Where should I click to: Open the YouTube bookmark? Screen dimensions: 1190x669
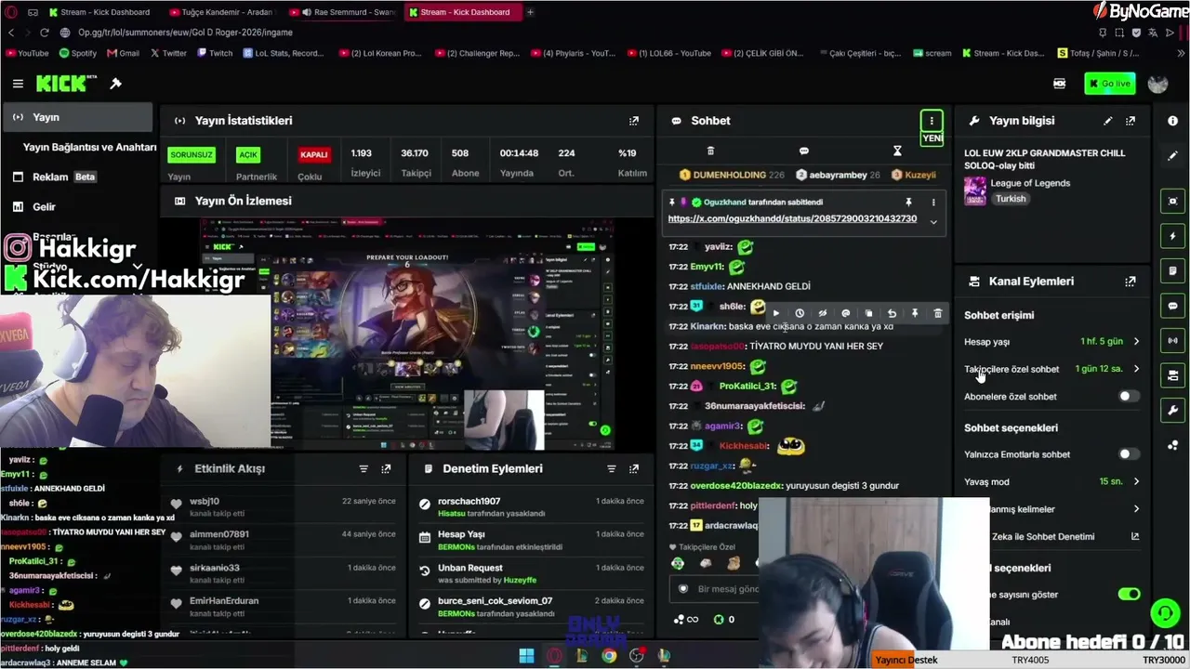point(27,53)
